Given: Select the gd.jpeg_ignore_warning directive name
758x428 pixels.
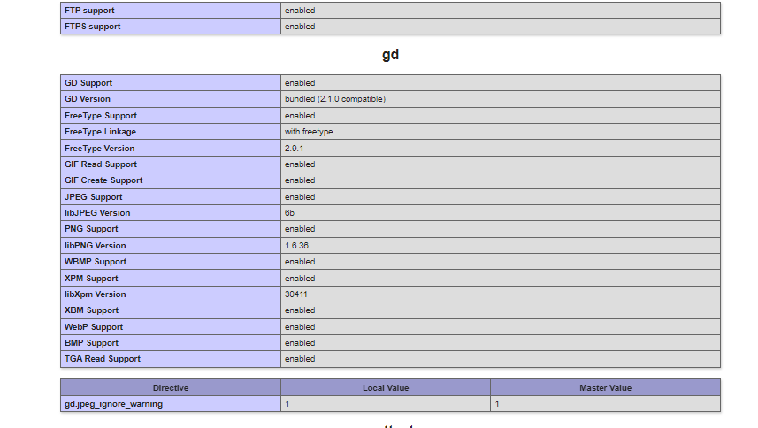Looking at the screenshot, I should click(x=113, y=404).
